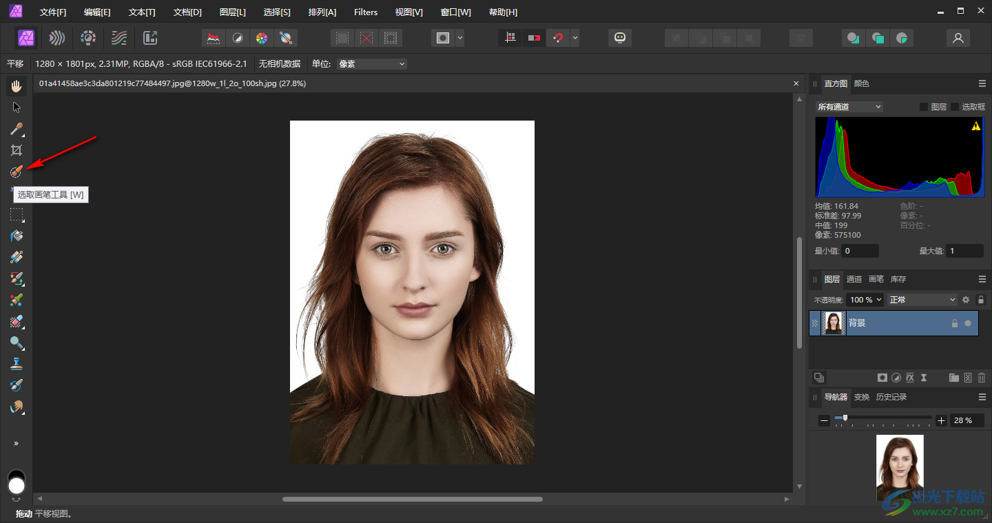Open the 正常 blend mode dropdown
Screen dimensions: 992x523
coord(922,300)
